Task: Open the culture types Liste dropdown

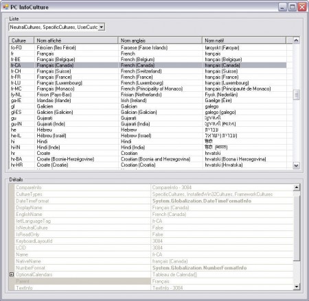Action: (102, 27)
